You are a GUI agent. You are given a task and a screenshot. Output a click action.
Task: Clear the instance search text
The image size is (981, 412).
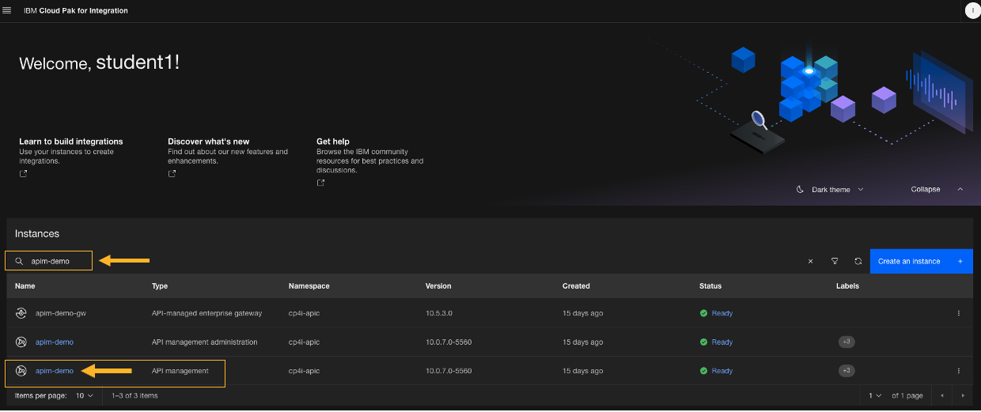tap(810, 261)
